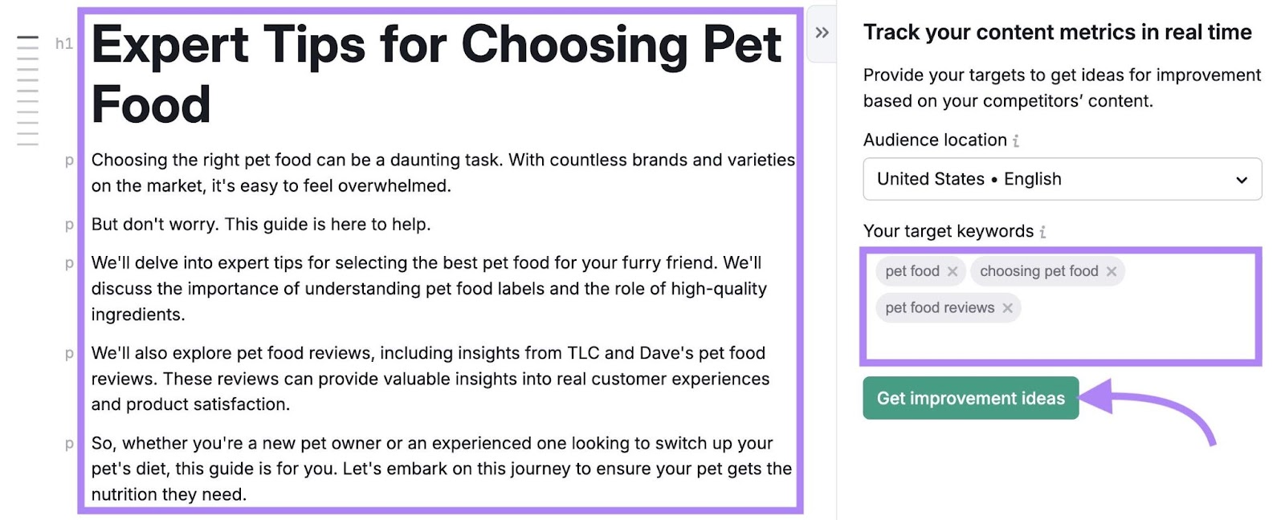
Task: Open the Audience location dropdown
Action: pyautogui.click(x=1062, y=179)
